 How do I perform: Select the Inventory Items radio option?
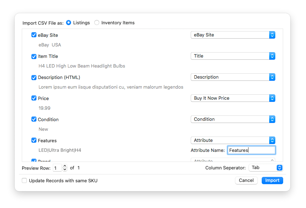pyautogui.click(x=97, y=23)
